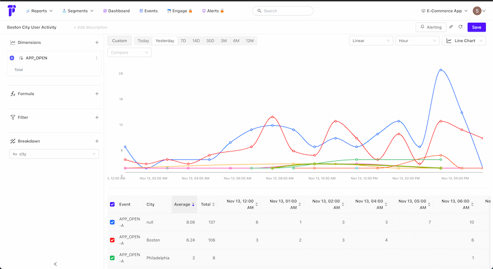
Task: Open the locked Alerts menu item
Action: coord(213,11)
